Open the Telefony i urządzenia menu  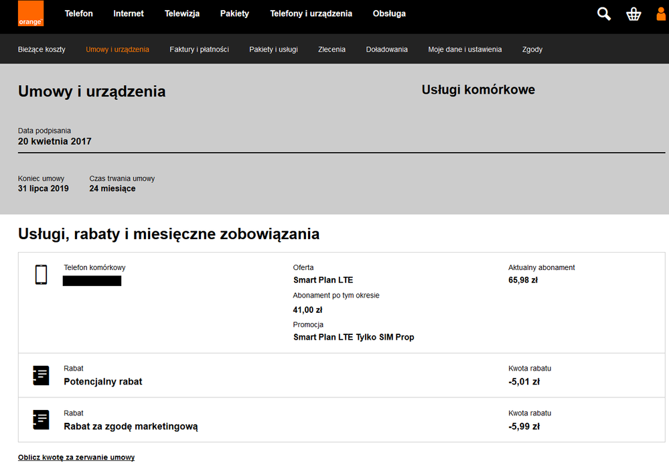[x=311, y=13]
